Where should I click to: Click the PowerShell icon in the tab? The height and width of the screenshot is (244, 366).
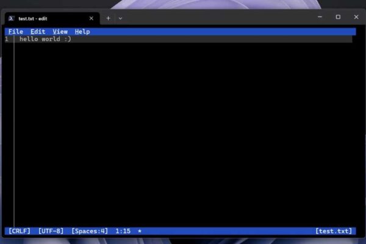(x=11, y=18)
